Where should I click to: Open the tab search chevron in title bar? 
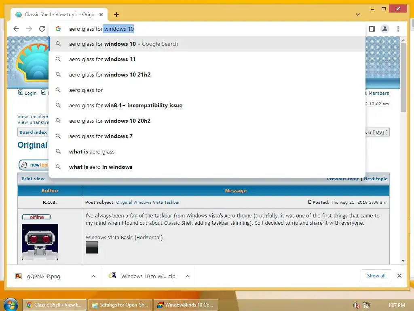(358, 15)
